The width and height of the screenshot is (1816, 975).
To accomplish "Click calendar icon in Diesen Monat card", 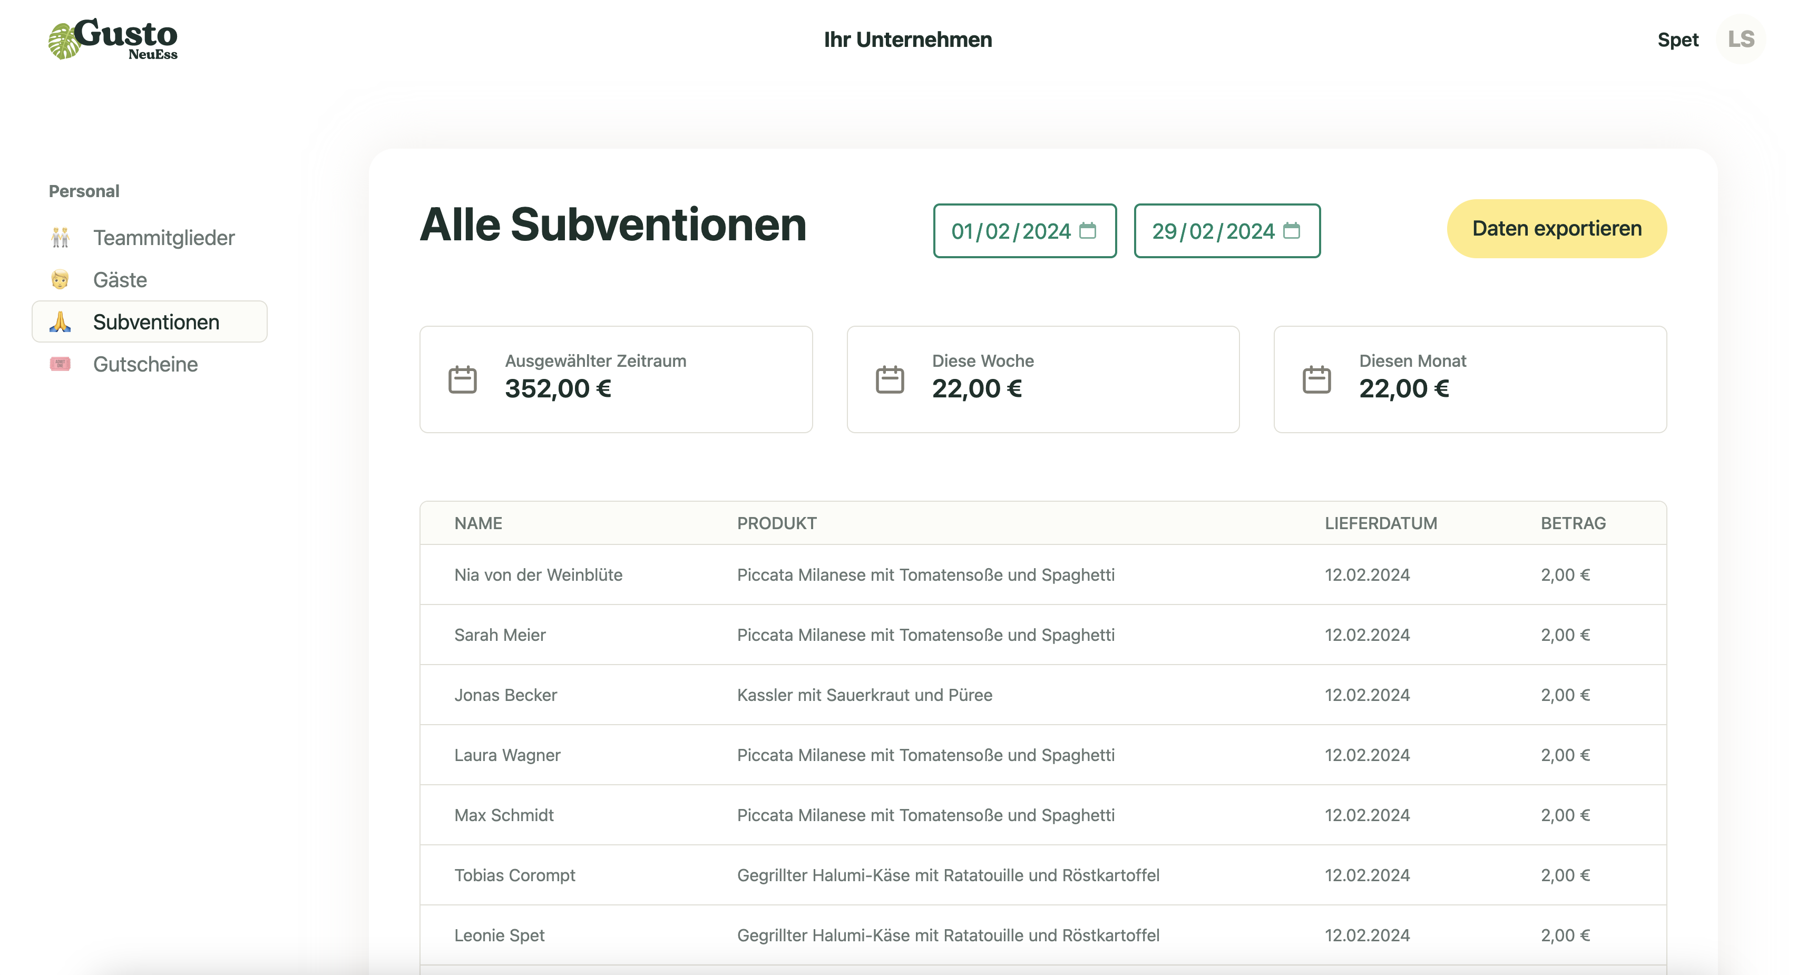I will 1317,379.
